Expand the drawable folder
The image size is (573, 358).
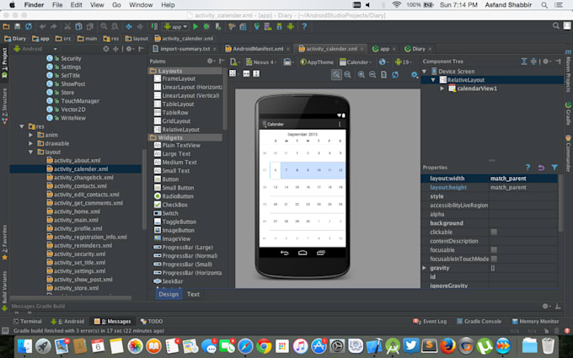[x=30, y=143]
